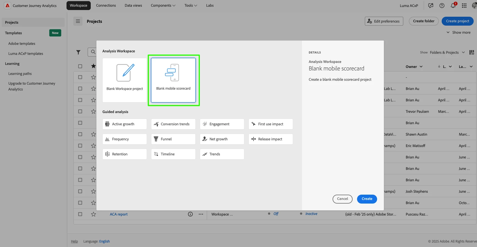This screenshot has height=247, width=477.
Task: Toggle the select-all projects checkbox
Action: tap(80, 66)
